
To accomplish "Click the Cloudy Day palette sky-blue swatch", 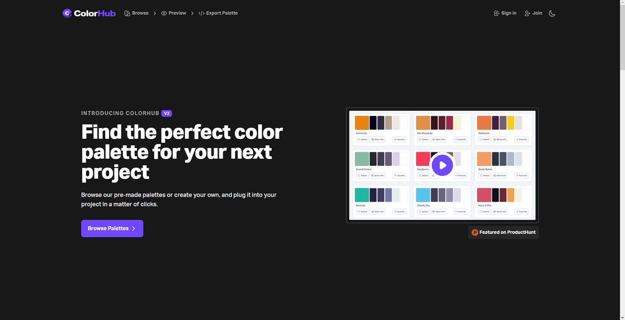I will tap(423, 195).
